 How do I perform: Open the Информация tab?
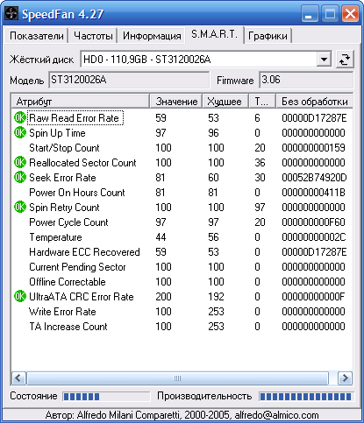[152, 36]
